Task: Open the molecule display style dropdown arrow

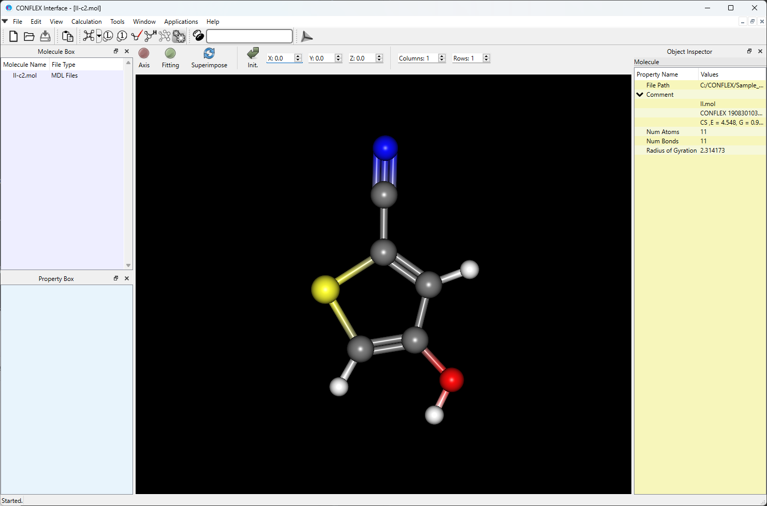Action: tap(99, 36)
